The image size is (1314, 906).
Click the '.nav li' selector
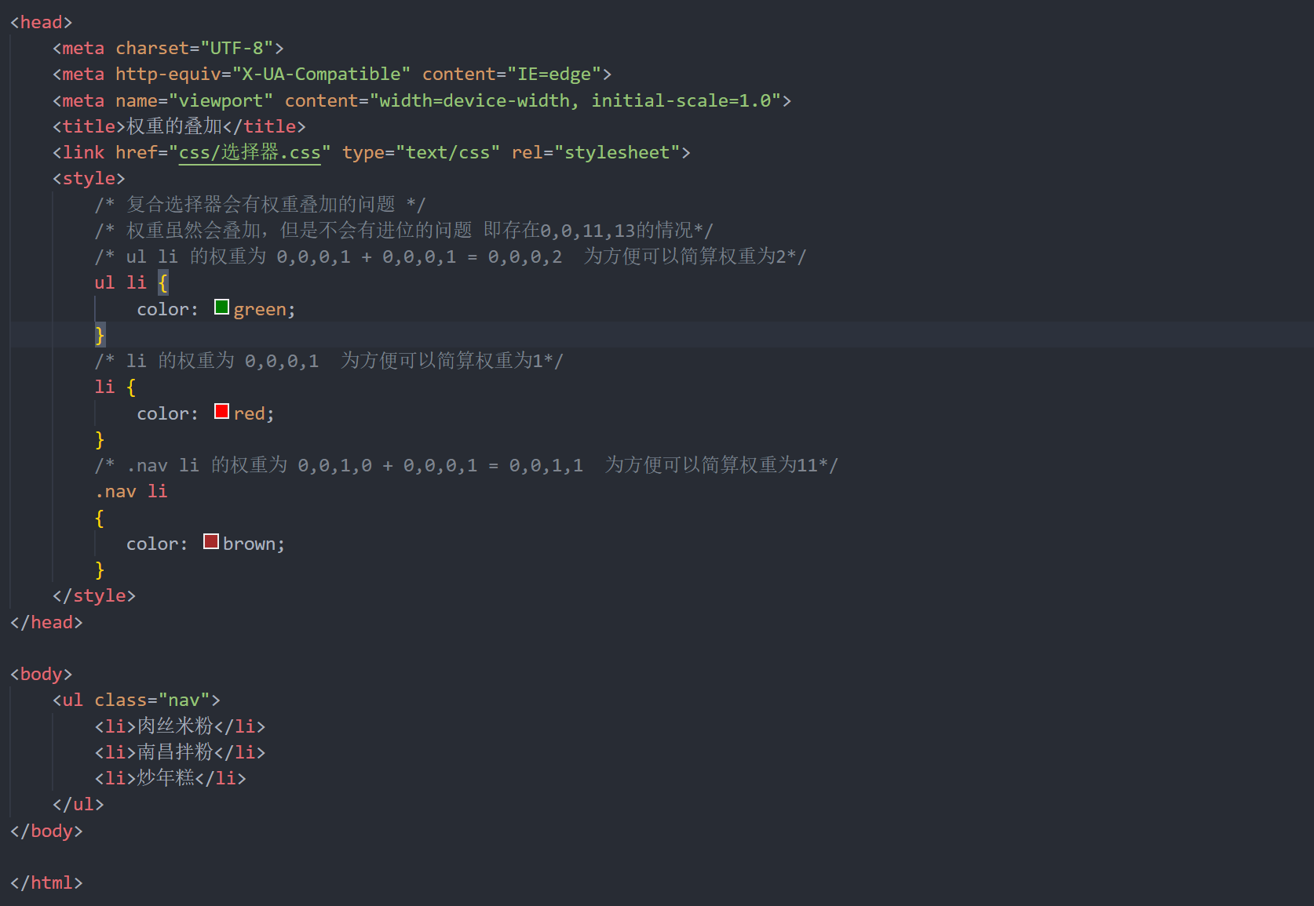coord(131,492)
